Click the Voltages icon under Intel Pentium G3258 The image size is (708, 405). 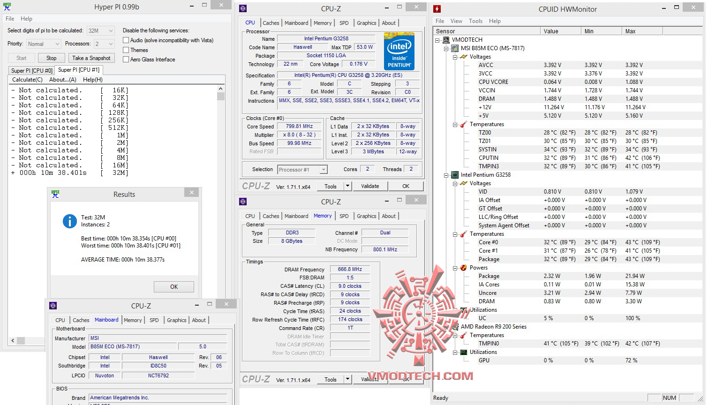pyautogui.click(x=464, y=183)
